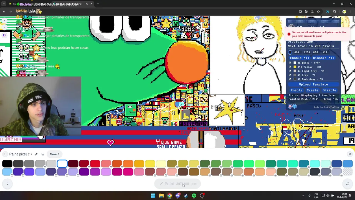Click the Disable template button
This screenshot has height=200, width=355.
point(329,90)
